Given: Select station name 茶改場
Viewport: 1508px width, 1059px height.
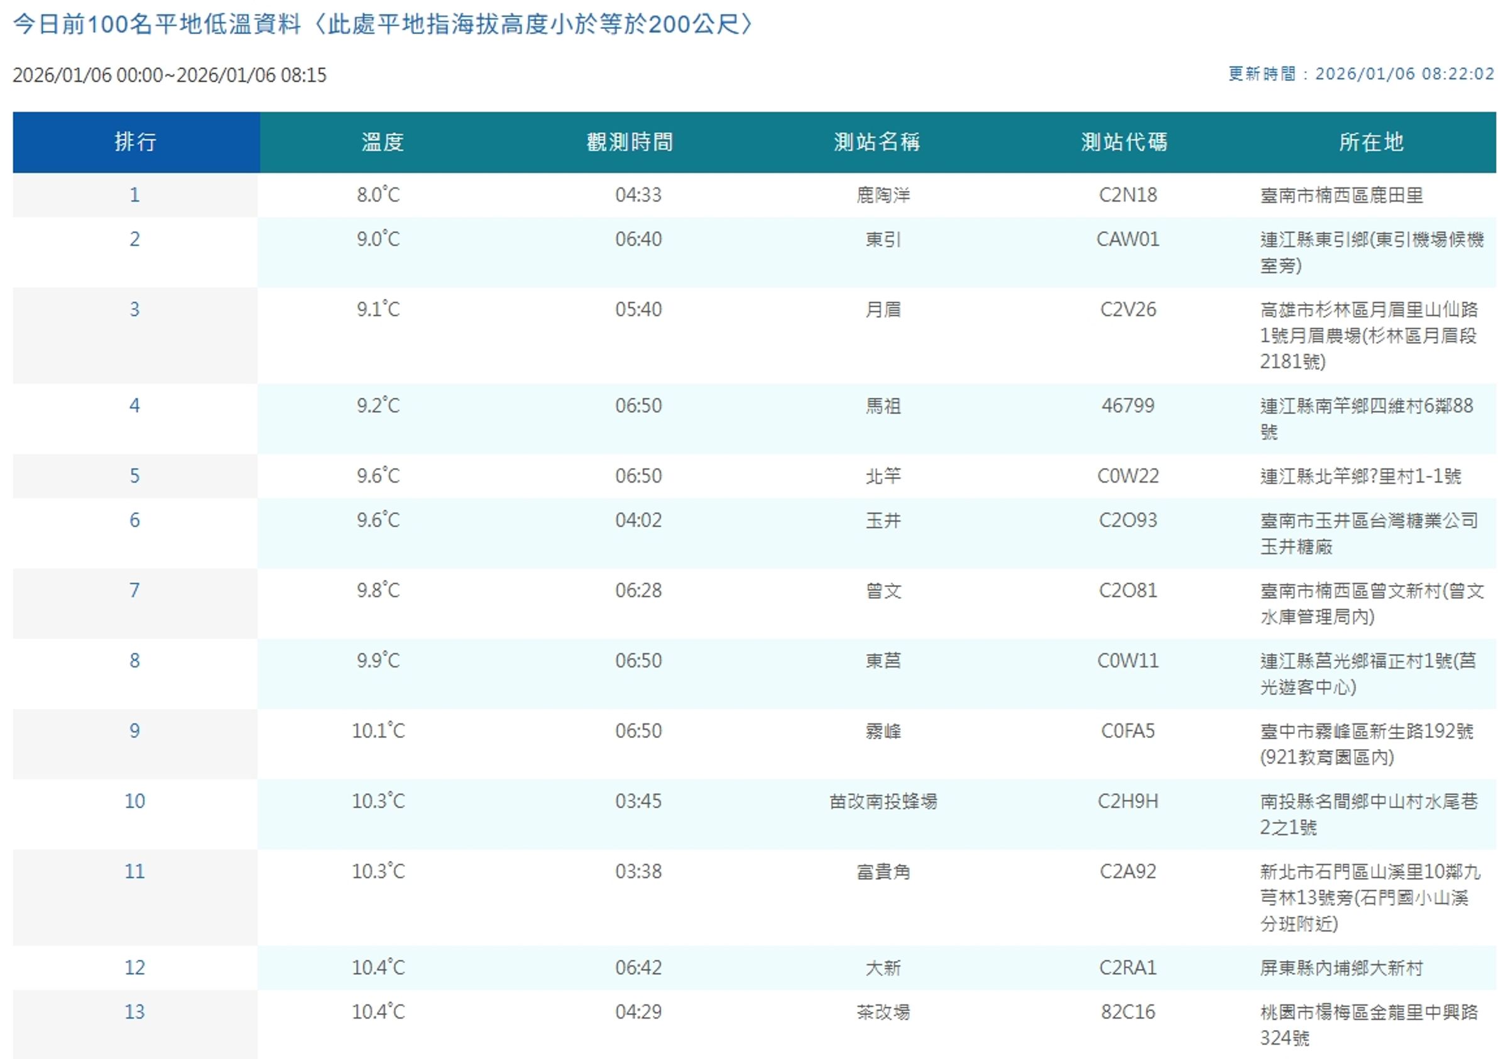Looking at the screenshot, I should coord(883,1012).
